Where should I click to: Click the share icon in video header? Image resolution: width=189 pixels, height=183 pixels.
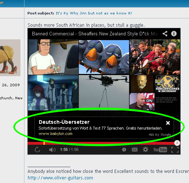point(165,34)
